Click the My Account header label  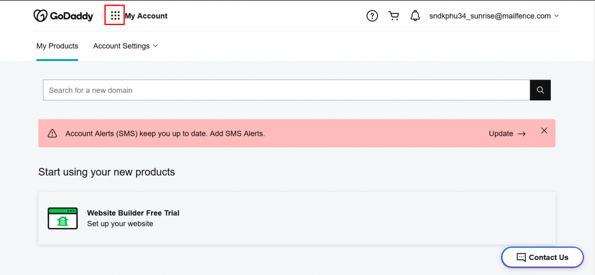[x=146, y=16]
